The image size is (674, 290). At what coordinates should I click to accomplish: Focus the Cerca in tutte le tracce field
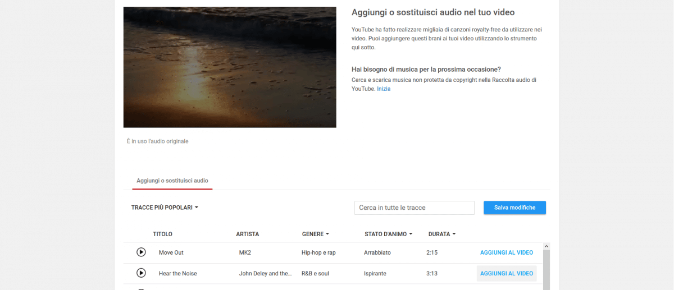click(414, 208)
